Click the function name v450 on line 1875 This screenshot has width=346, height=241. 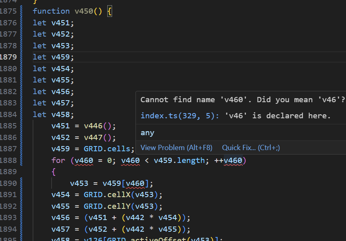point(84,11)
